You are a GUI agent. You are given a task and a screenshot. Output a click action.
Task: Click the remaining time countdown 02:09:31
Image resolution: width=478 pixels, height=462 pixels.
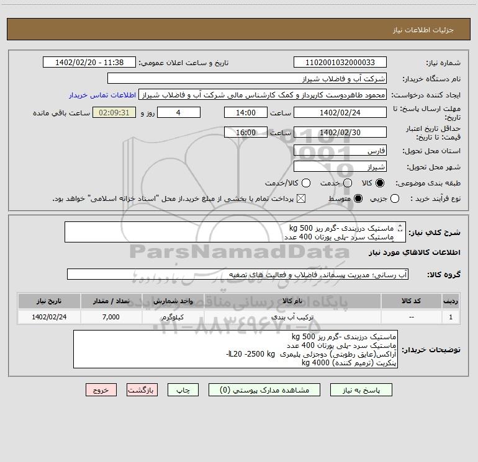[114, 112]
